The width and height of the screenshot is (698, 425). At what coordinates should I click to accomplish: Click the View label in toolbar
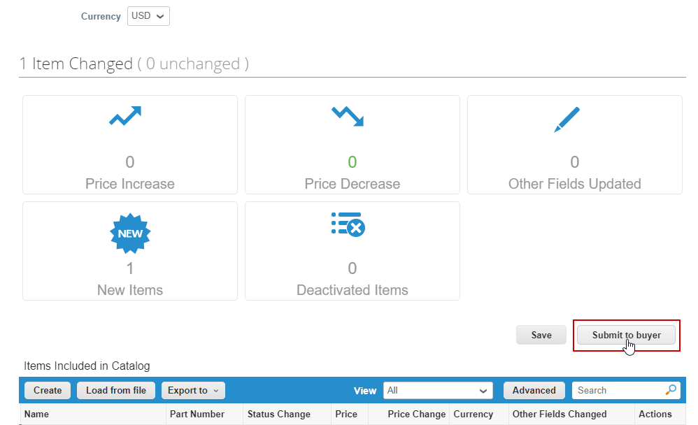(365, 391)
